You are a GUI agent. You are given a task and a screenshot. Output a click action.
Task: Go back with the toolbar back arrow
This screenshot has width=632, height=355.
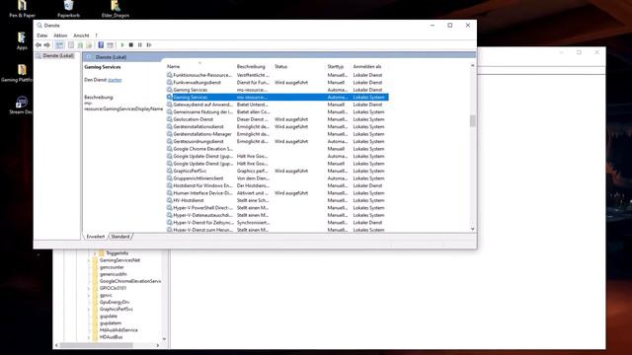point(39,45)
